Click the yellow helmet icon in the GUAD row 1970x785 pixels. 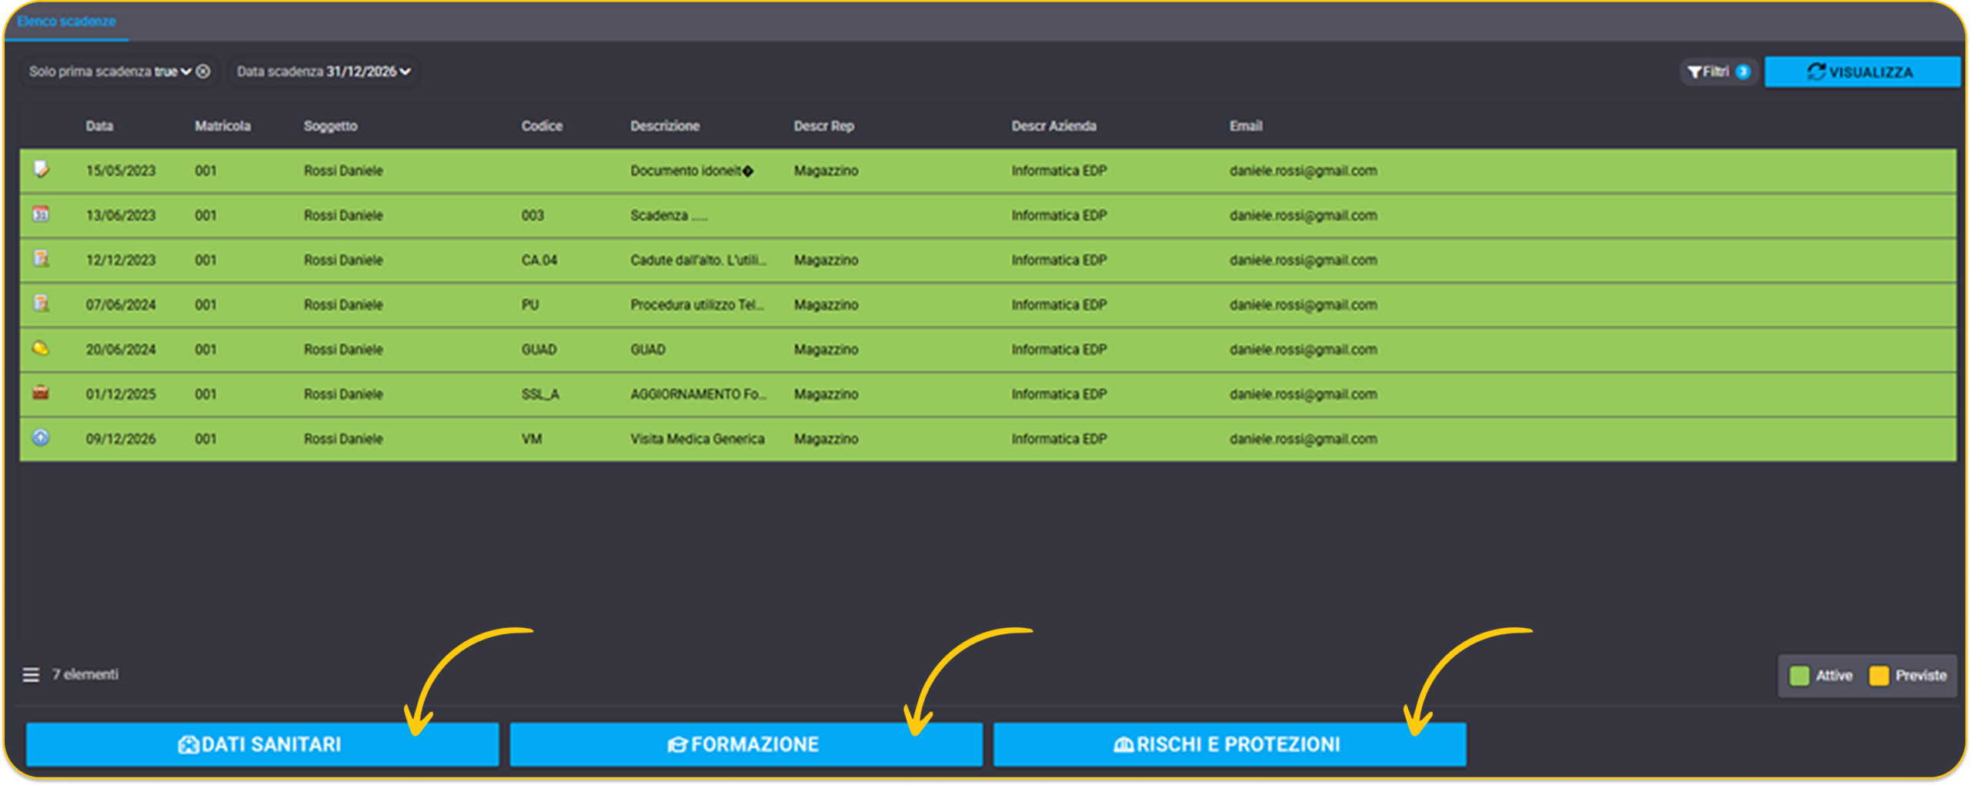pos(41,348)
